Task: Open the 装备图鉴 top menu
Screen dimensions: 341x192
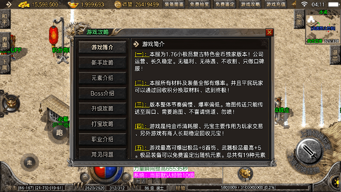Action: (174, 4)
